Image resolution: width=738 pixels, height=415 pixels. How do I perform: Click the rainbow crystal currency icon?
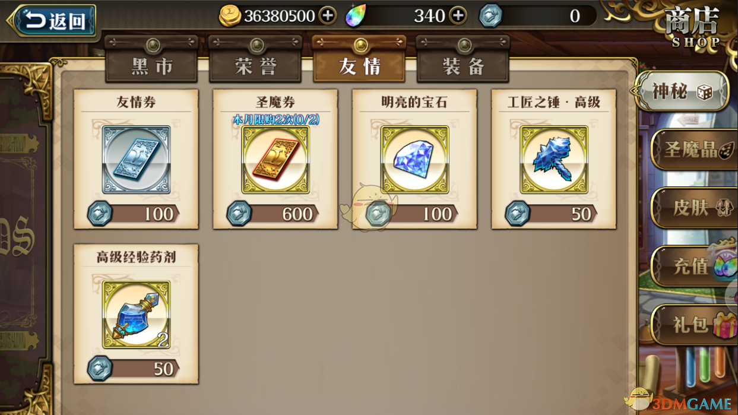pyautogui.click(x=356, y=16)
